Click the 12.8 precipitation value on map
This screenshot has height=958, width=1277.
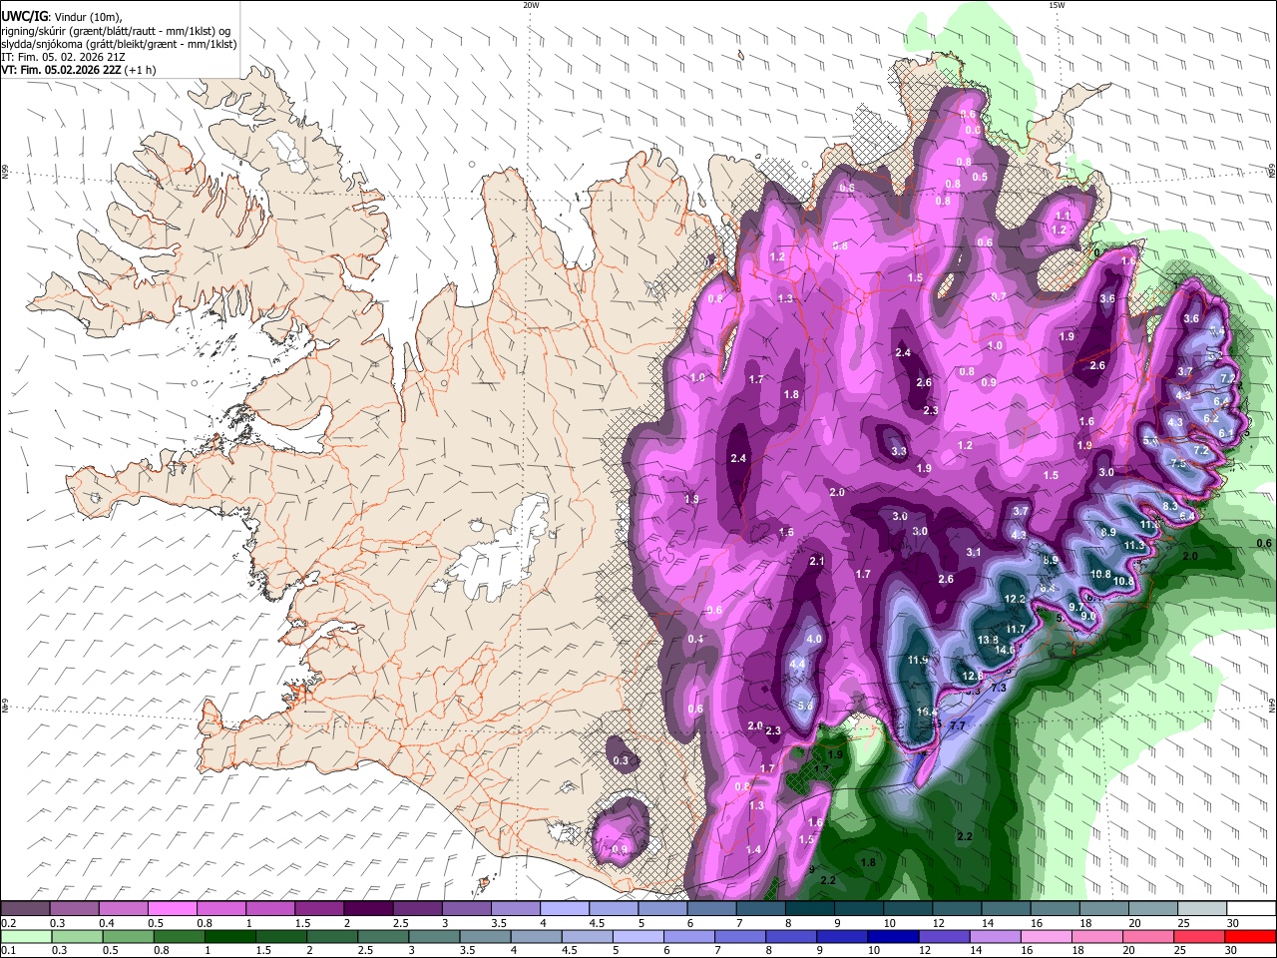(972, 676)
